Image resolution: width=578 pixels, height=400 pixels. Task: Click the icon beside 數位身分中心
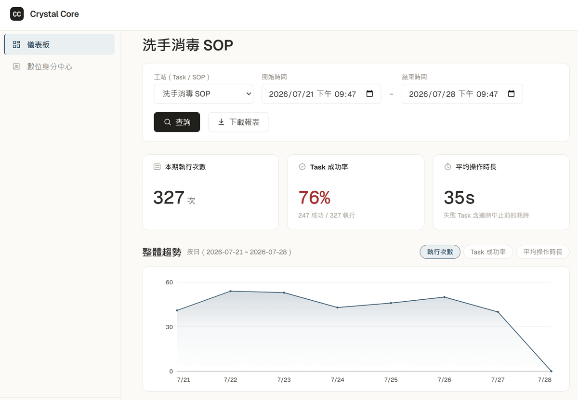pos(16,67)
